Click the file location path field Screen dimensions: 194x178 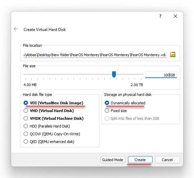(95, 55)
